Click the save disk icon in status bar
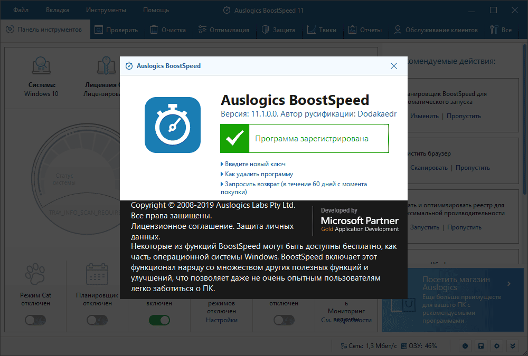 [481, 346]
